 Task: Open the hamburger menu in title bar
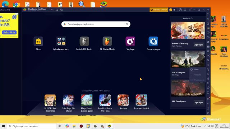click(190, 10)
